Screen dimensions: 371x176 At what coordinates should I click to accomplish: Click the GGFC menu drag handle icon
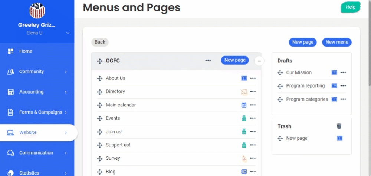click(x=99, y=61)
